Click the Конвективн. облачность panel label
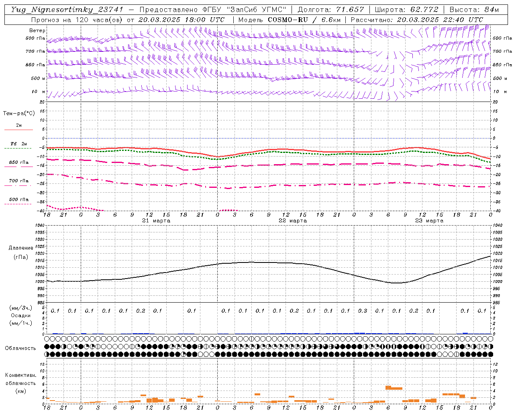The height and width of the screenshot is (411, 514). pyautogui.click(x=21, y=379)
